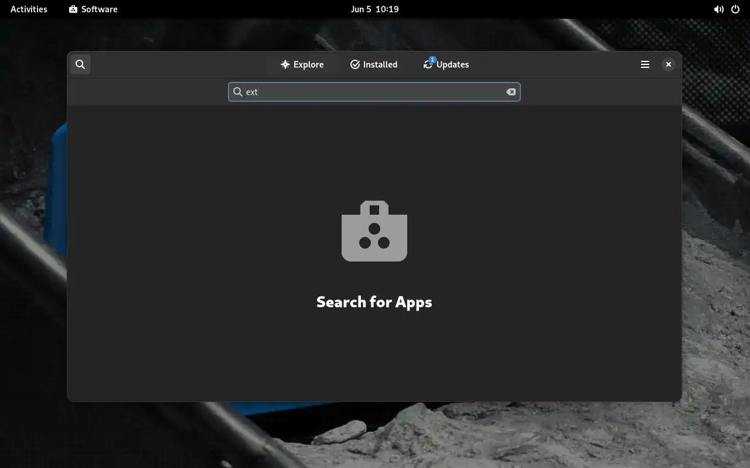This screenshot has width=750, height=468.
Task: Toggle the search button in the header bar
Action: (80, 64)
